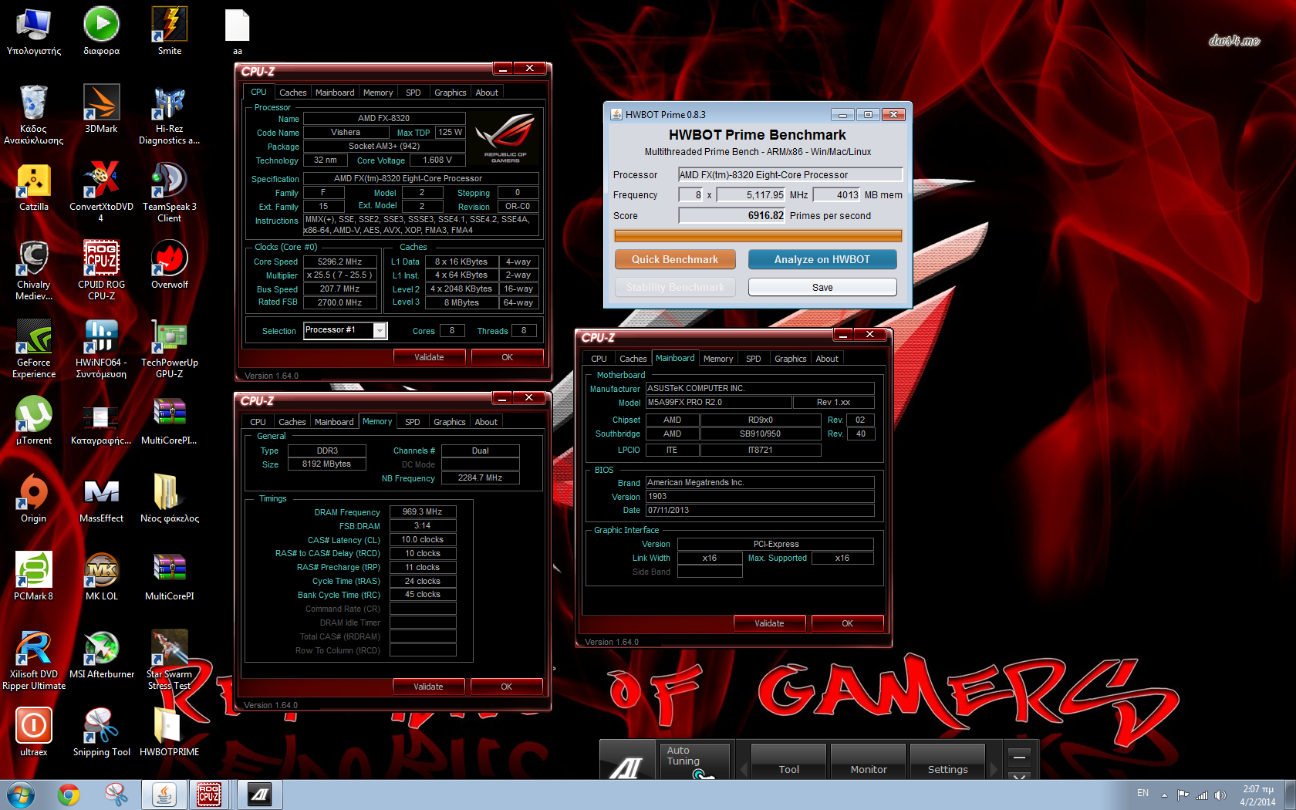The width and height of the screenshot is (1296, 810).
Task: Open TeamSpeak 3 Client icon
Action: [170, 192]
